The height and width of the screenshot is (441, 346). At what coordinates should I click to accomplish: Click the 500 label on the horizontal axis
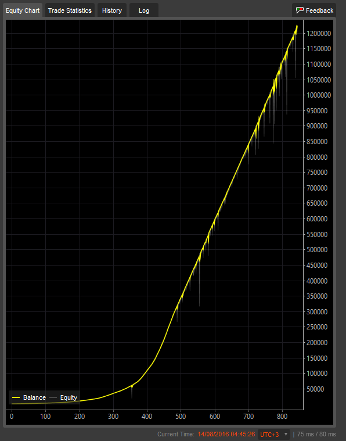(181, 416)
